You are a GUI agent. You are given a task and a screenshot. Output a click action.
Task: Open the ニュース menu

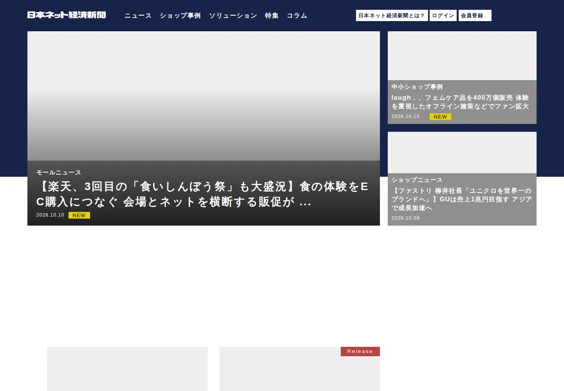coord(138,16)
